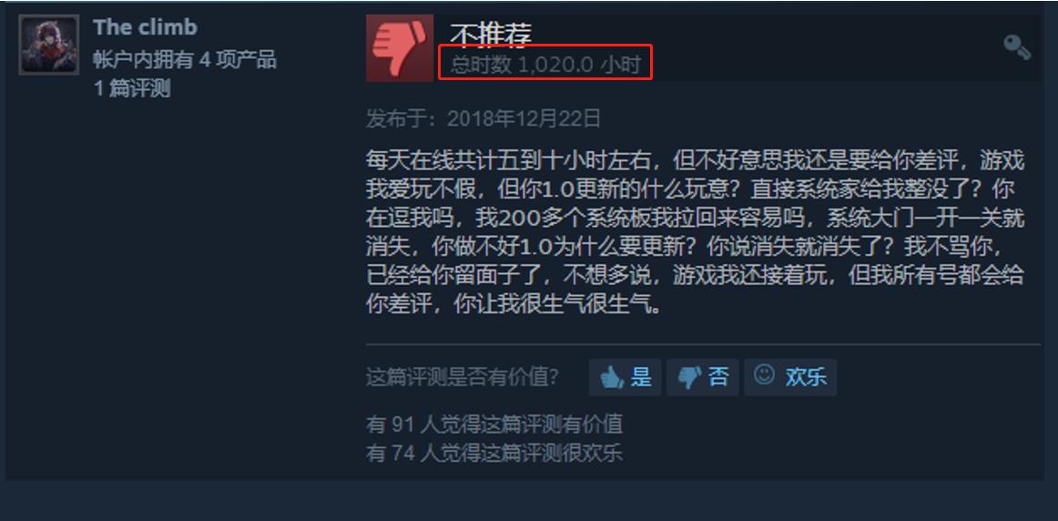Click the red thumbs-down review icon

coord(400,48)
